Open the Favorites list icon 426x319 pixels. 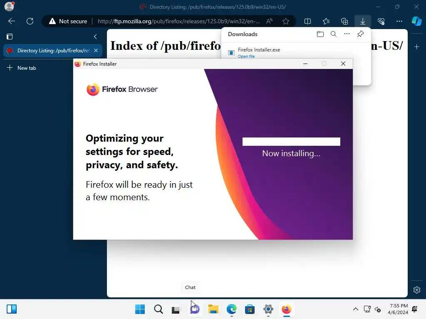(x=326, y=21)
